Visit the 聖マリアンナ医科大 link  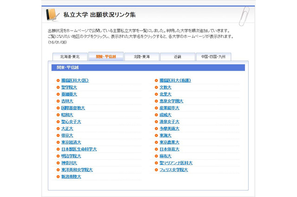click(x=176, y=163)
